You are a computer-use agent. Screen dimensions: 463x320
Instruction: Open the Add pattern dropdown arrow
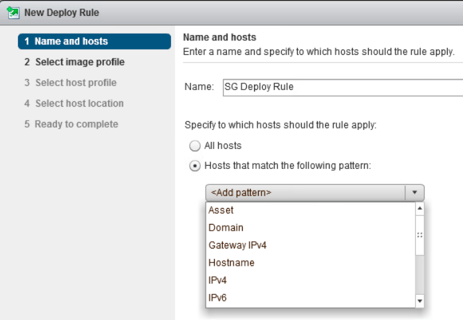click(x=415, y=193)
